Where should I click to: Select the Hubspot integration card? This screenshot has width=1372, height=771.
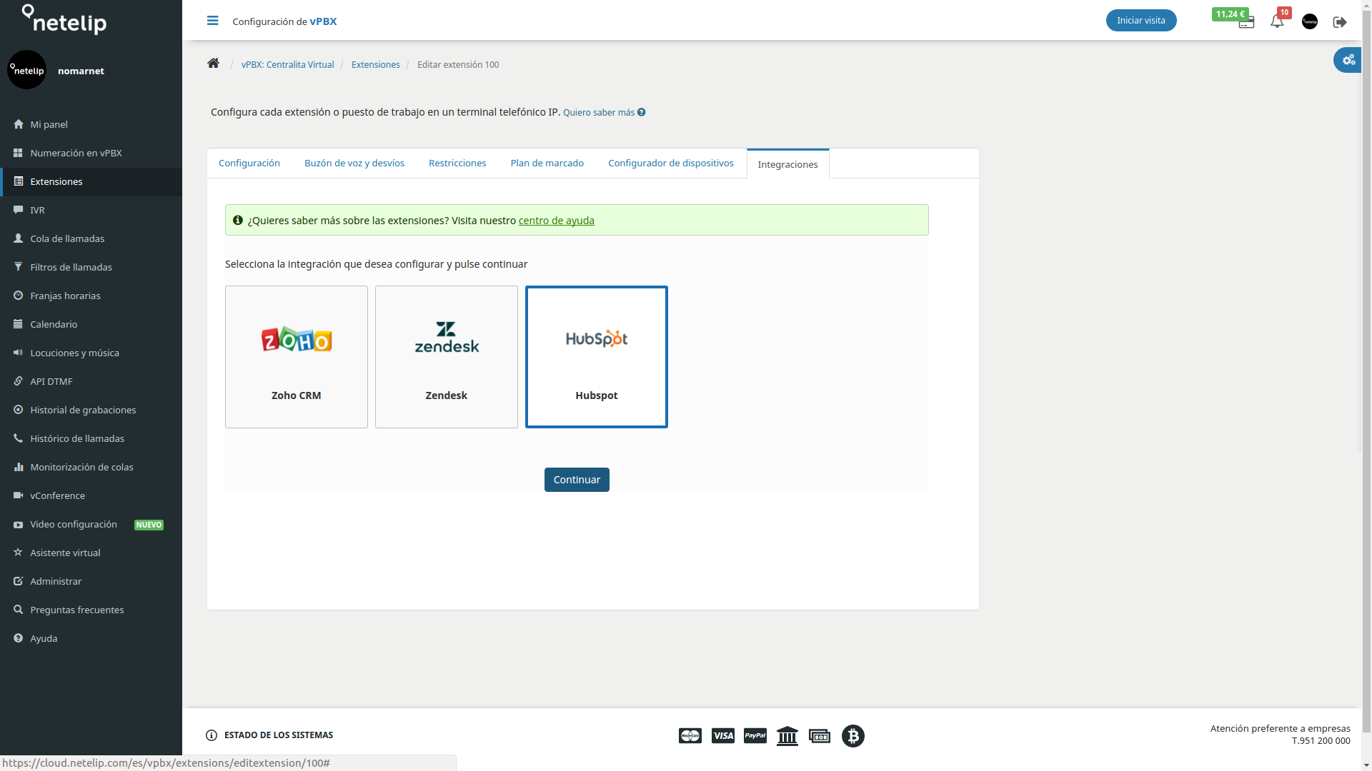597,357
